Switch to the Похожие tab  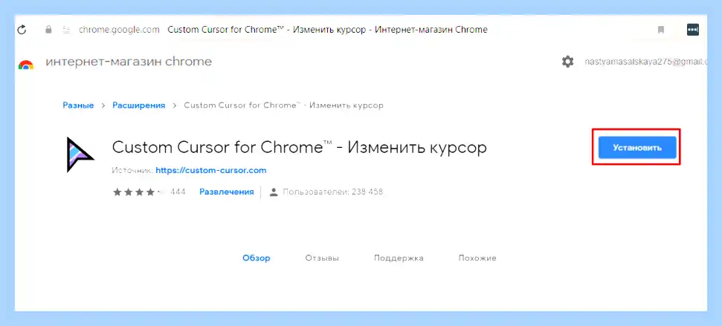tap(477, 258)
